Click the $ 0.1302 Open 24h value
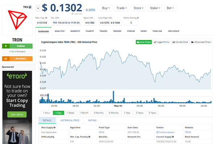Viewport: 213px width, 144px height. 90,23
